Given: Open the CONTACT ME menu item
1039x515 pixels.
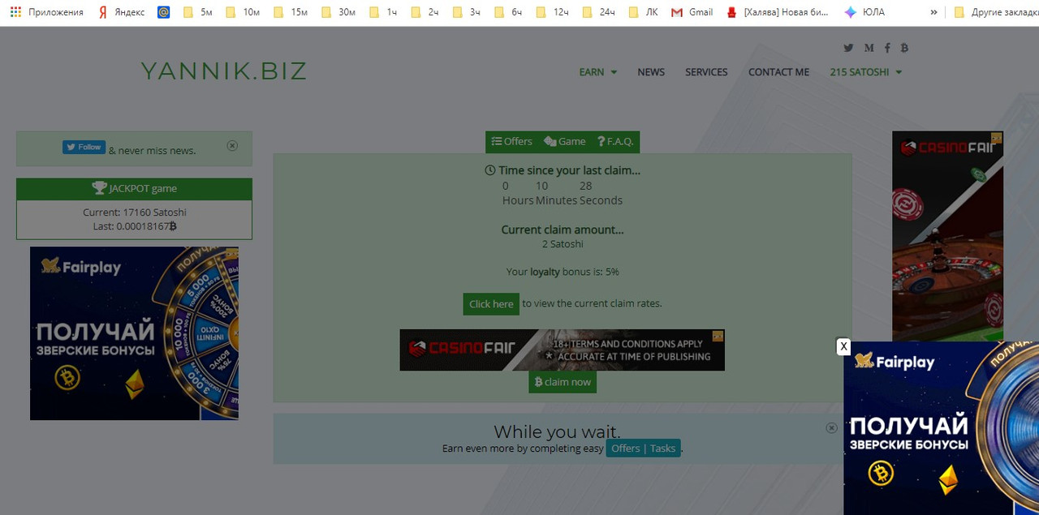Looking at the screenshot, I should (778, 72).
